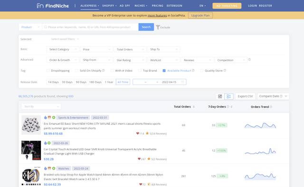This screenshot has width=304, height=187.
Task: Click the Search button
Action: pyautogui.click(x=146, y=27)
